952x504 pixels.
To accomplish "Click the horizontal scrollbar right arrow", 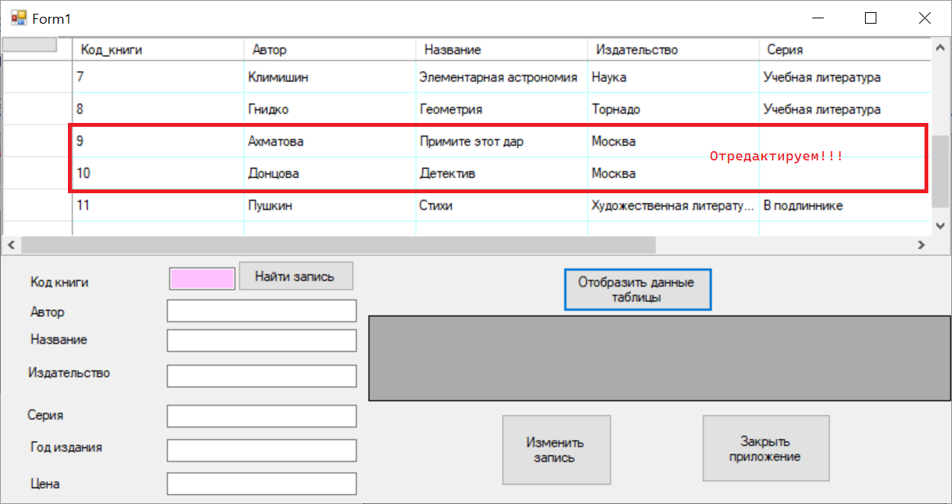I will tap(921, 245).
